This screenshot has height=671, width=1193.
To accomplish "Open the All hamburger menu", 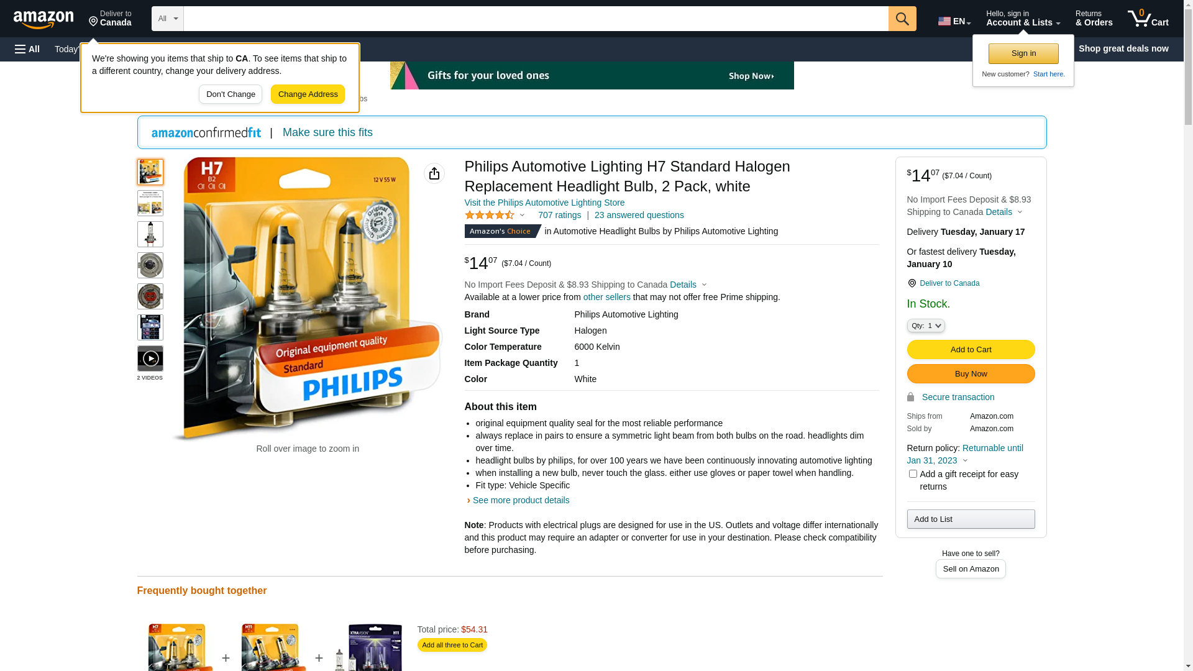I will pyautogui.click(x=27, y=49).
